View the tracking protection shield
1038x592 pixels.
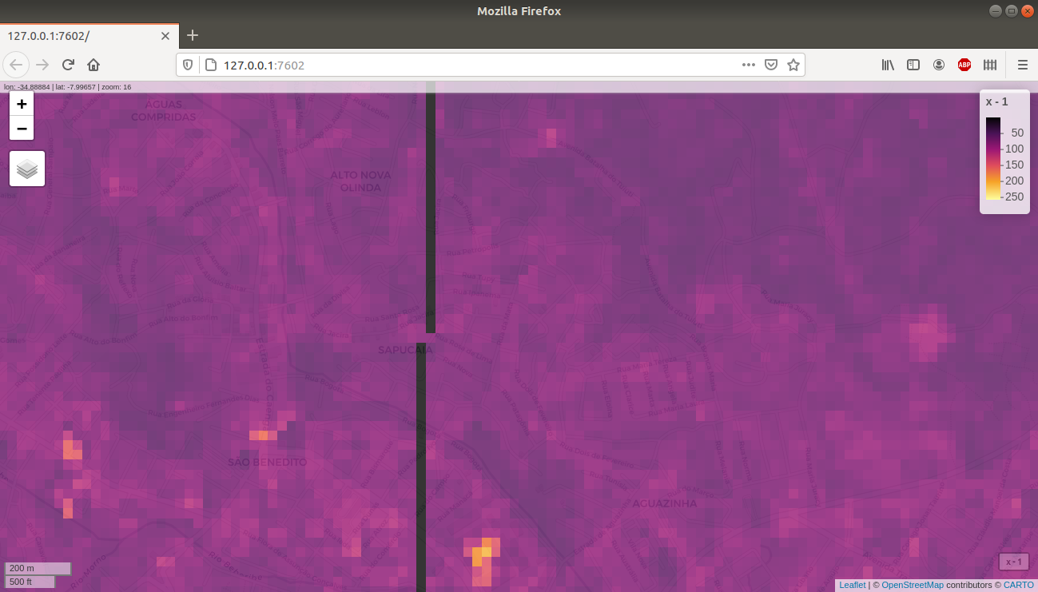pos(185,65)
